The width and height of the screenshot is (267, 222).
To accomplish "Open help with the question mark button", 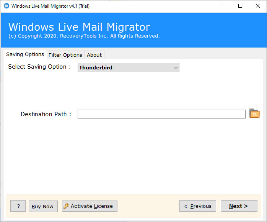I will tap(18, 206).
